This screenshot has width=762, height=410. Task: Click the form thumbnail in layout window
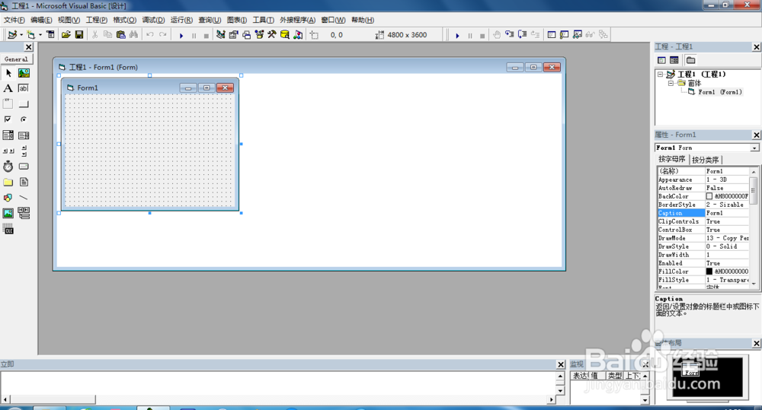pos(690,370)
